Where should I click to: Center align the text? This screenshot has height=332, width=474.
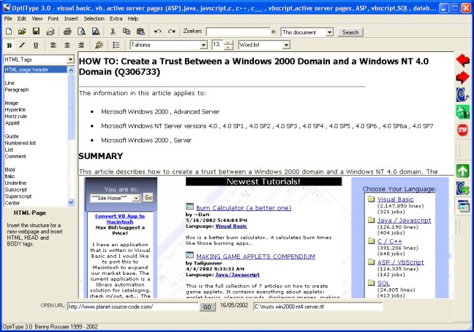click(67, 45)
